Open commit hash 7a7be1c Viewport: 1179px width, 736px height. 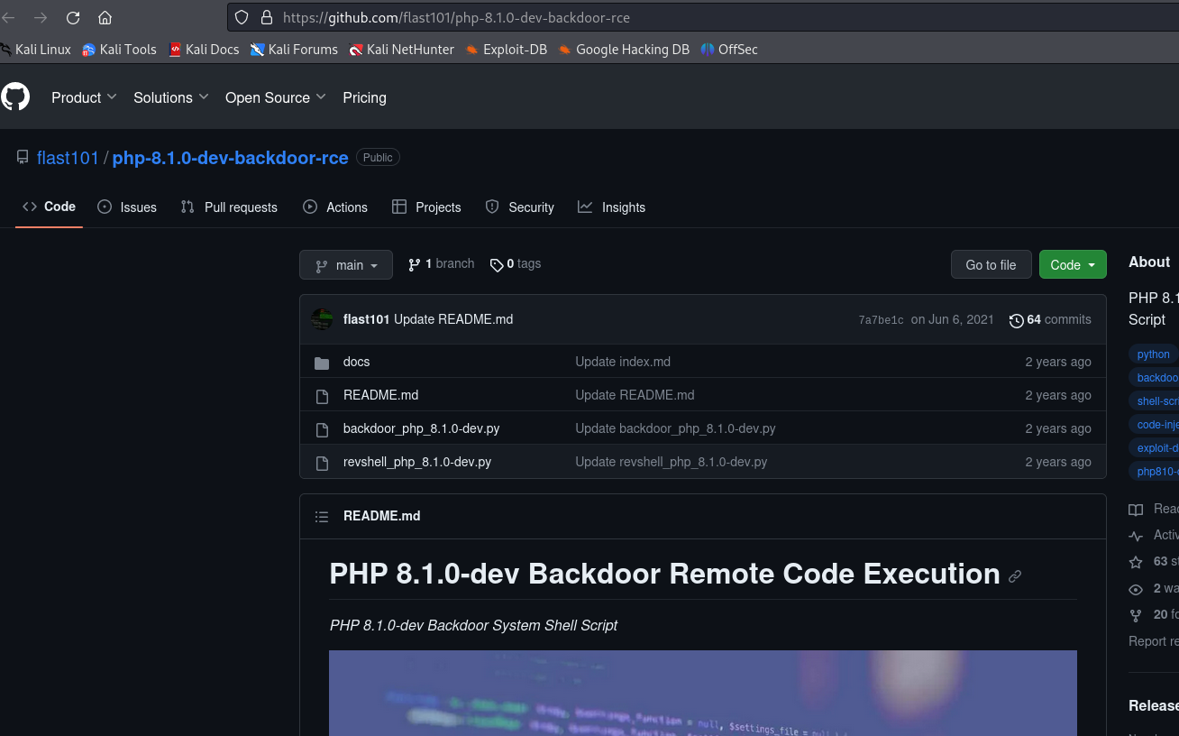pos(881,320)
